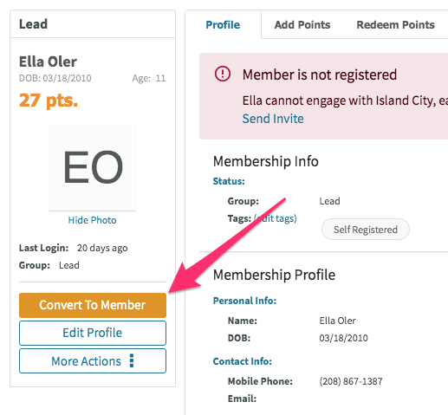The image size is (448, 415).
Task: Click the red alert exclamation icon
Action: click(x=222, y=74)
